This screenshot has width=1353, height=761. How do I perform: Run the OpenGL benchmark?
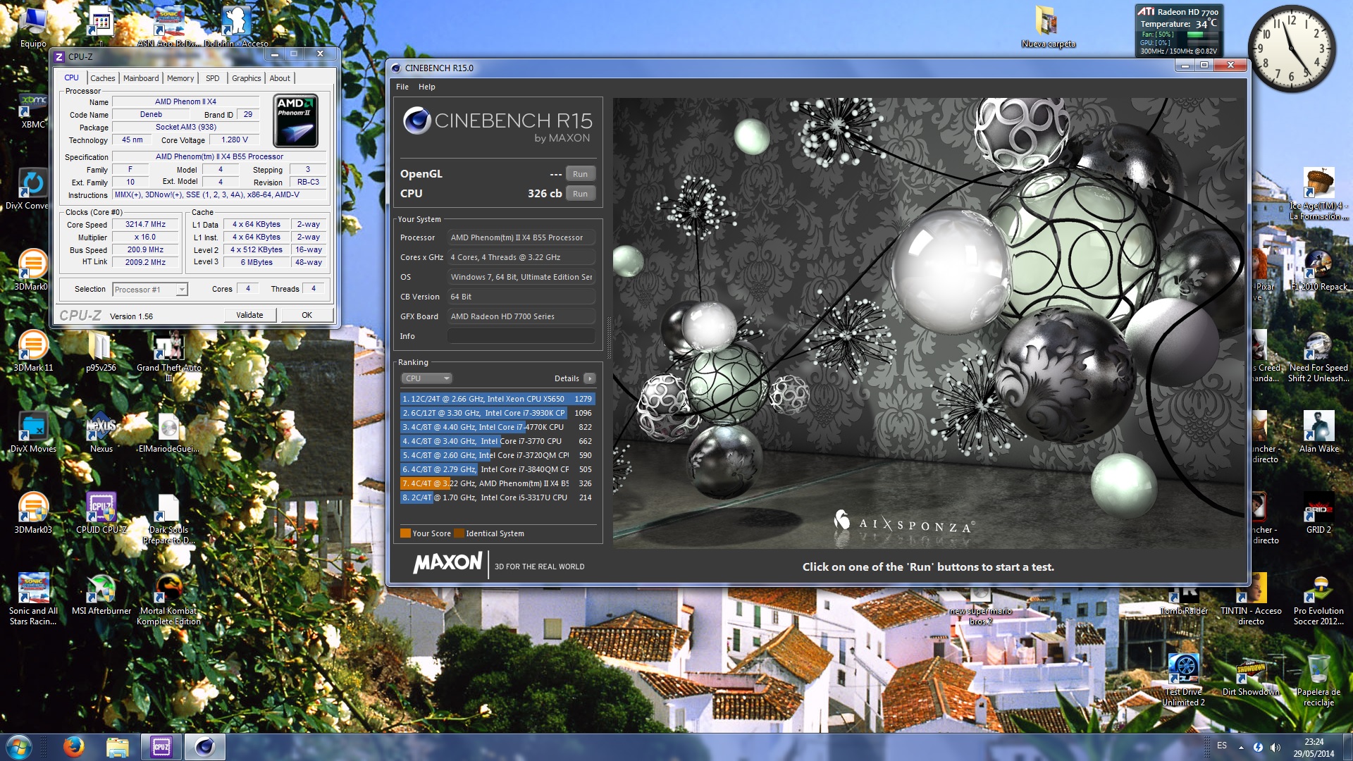point(580,174)
